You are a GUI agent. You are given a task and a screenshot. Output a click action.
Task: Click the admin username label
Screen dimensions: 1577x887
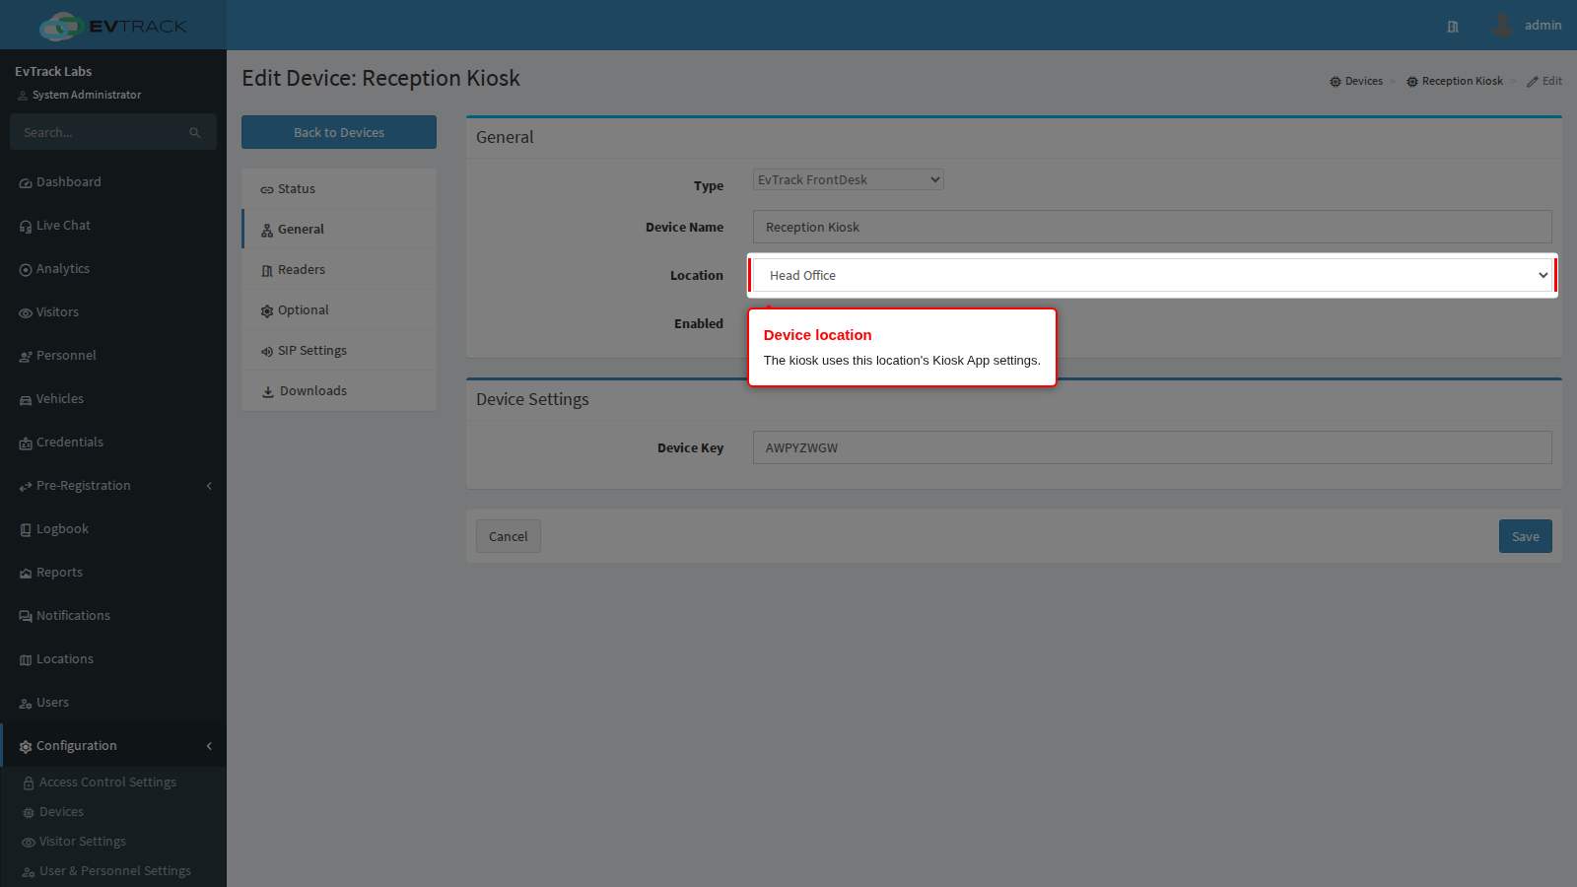[x=1543, y=26]
